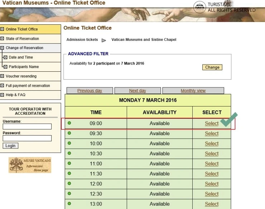Select the 10:00 time slot
The width and height of the screenshot is (265, 209).
pyautogui.click(x=212, y=143)
